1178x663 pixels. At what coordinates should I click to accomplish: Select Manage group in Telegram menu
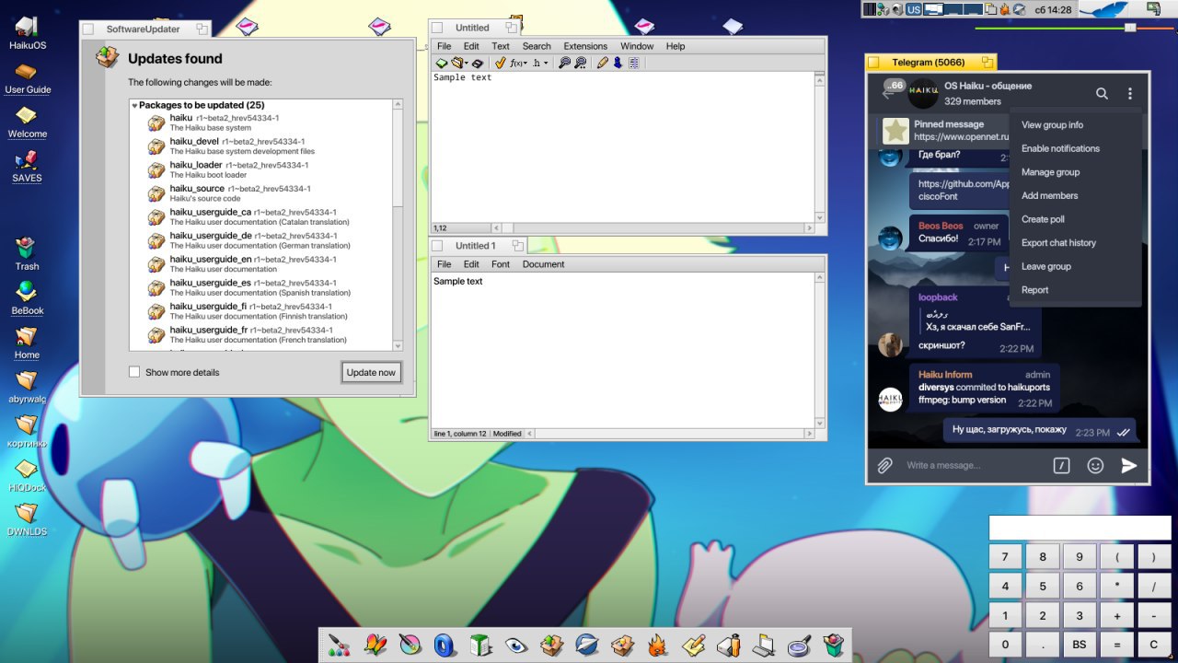coord(1075,172)
